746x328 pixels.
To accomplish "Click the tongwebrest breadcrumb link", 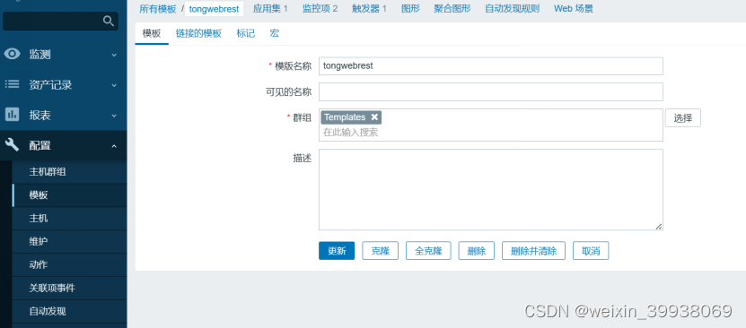I will click(214, 9).
